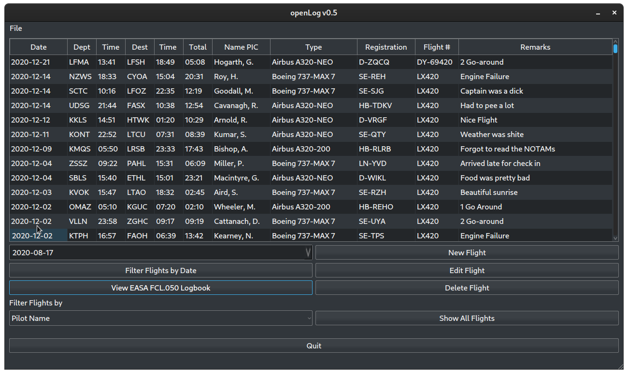Viewport: 628px width, 374px height.
Task: Click the scroll-down arrow of the flights table
Action: (x=615, y=238)
